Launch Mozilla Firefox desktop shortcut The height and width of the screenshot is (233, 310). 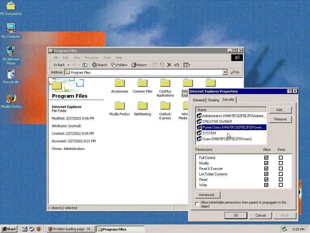tap(11, 101)
